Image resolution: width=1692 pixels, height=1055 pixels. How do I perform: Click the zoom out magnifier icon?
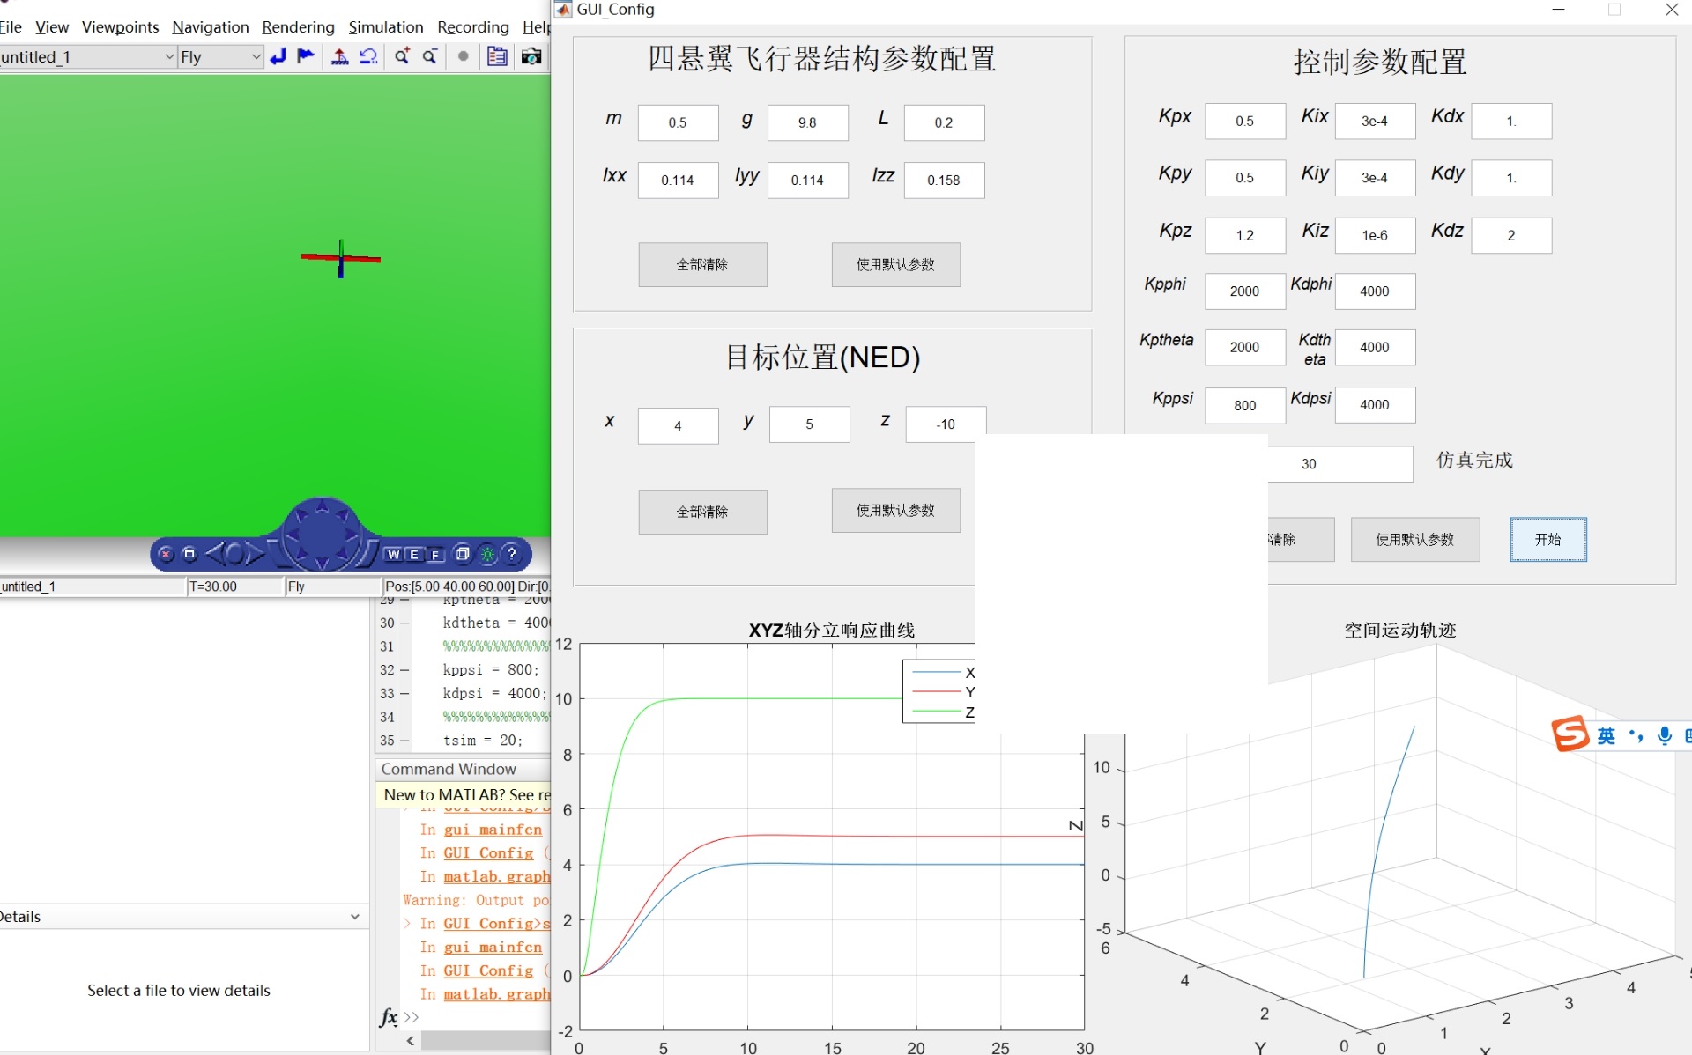430,56
